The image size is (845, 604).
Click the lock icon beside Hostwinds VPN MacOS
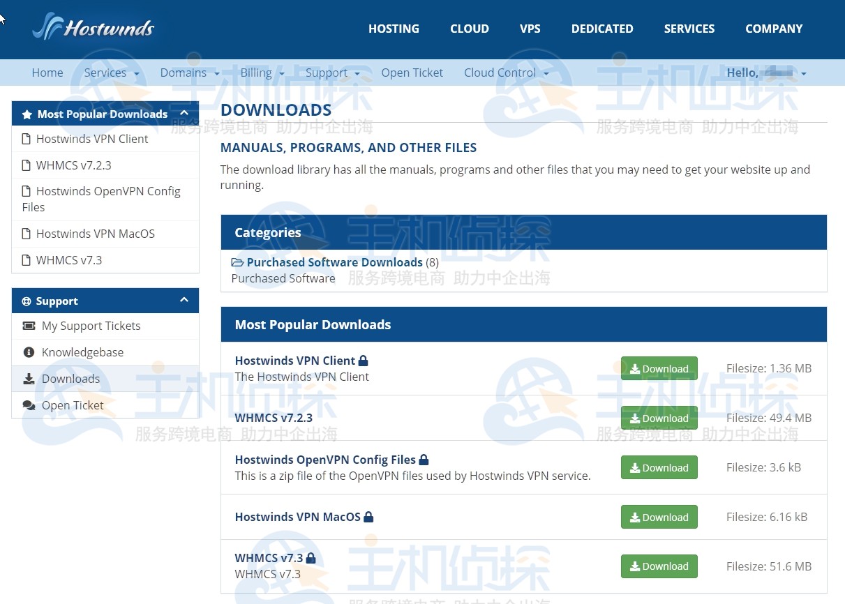pos(368,517)
